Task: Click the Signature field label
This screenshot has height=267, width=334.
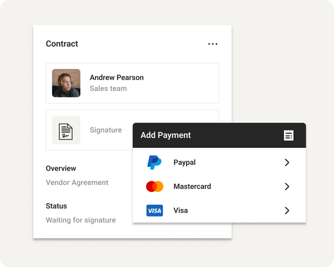Action: [106, 130]
